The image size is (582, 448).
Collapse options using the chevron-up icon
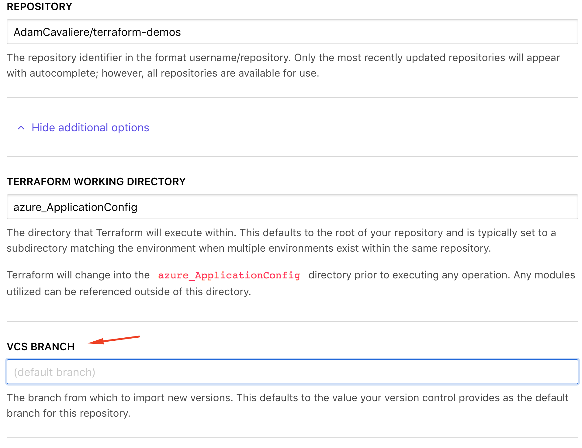tap(21, 128)
